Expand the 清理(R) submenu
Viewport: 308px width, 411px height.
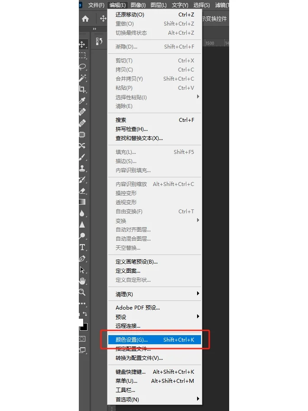coord(155,294)
